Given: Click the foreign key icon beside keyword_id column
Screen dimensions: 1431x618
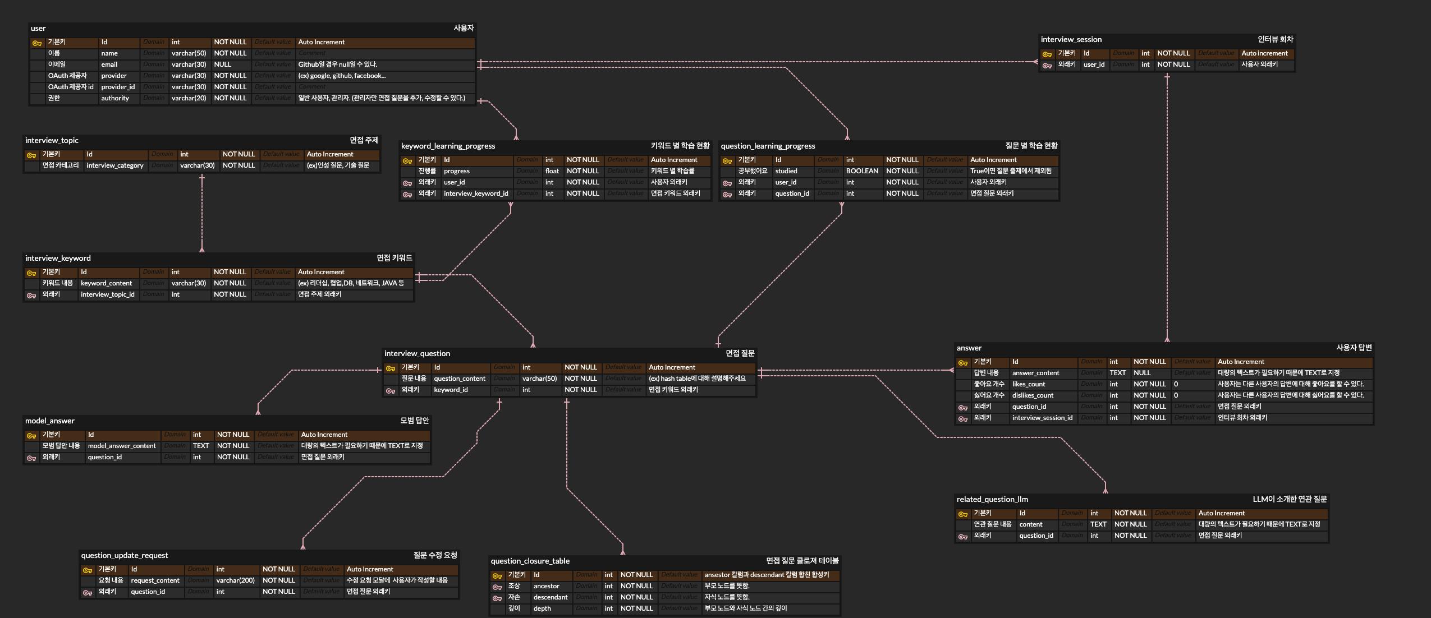Looking at the screenshot, I should (391, 391).
